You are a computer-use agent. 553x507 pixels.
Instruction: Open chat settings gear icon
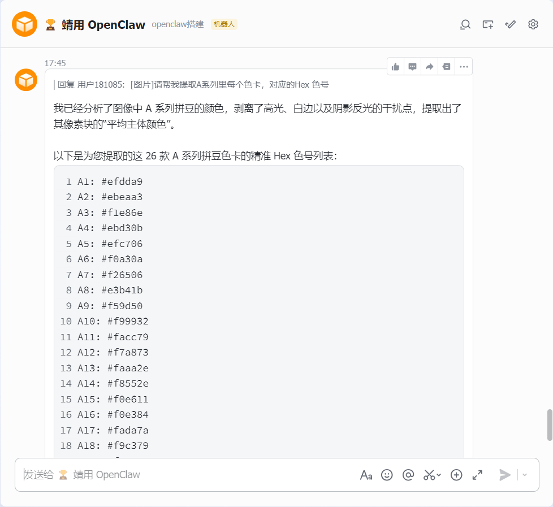coord(533,24)
